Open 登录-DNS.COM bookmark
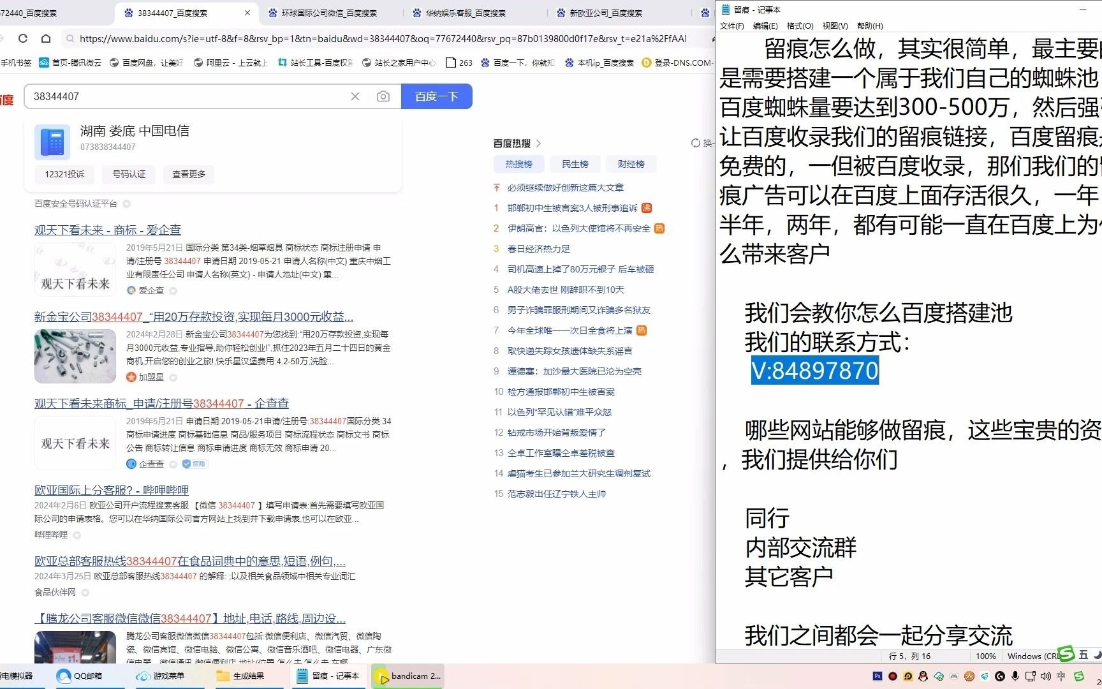 pyautogui.click(x=676, y=63)
